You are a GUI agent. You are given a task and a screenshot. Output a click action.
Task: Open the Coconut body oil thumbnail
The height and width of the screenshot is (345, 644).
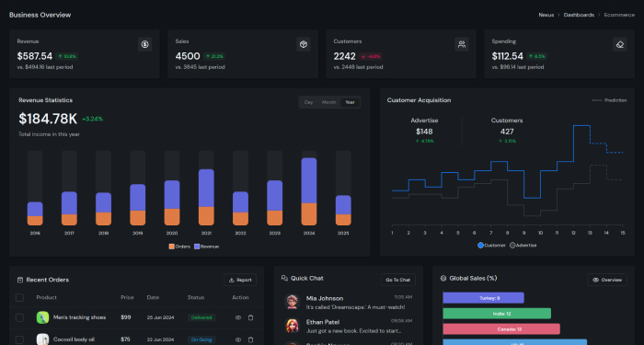coord(42,339)
